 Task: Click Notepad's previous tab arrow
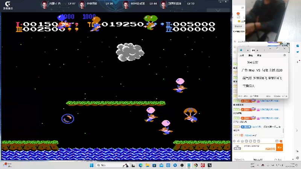pyautogui.click(x=248, y=50)
